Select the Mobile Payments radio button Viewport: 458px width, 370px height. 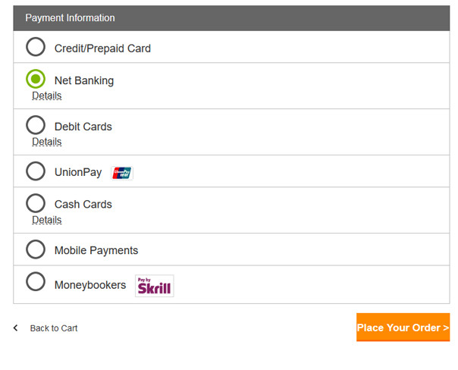pyautogui.click(x=36, y=249)
